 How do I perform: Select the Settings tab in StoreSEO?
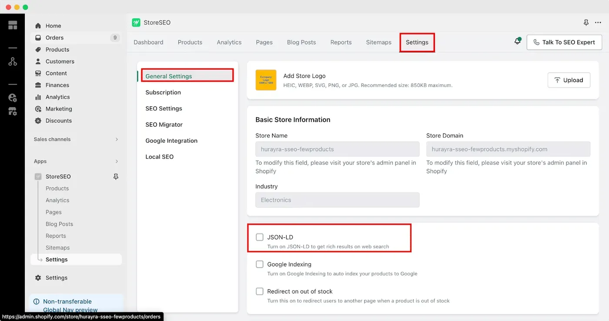(x=417, y=42)
